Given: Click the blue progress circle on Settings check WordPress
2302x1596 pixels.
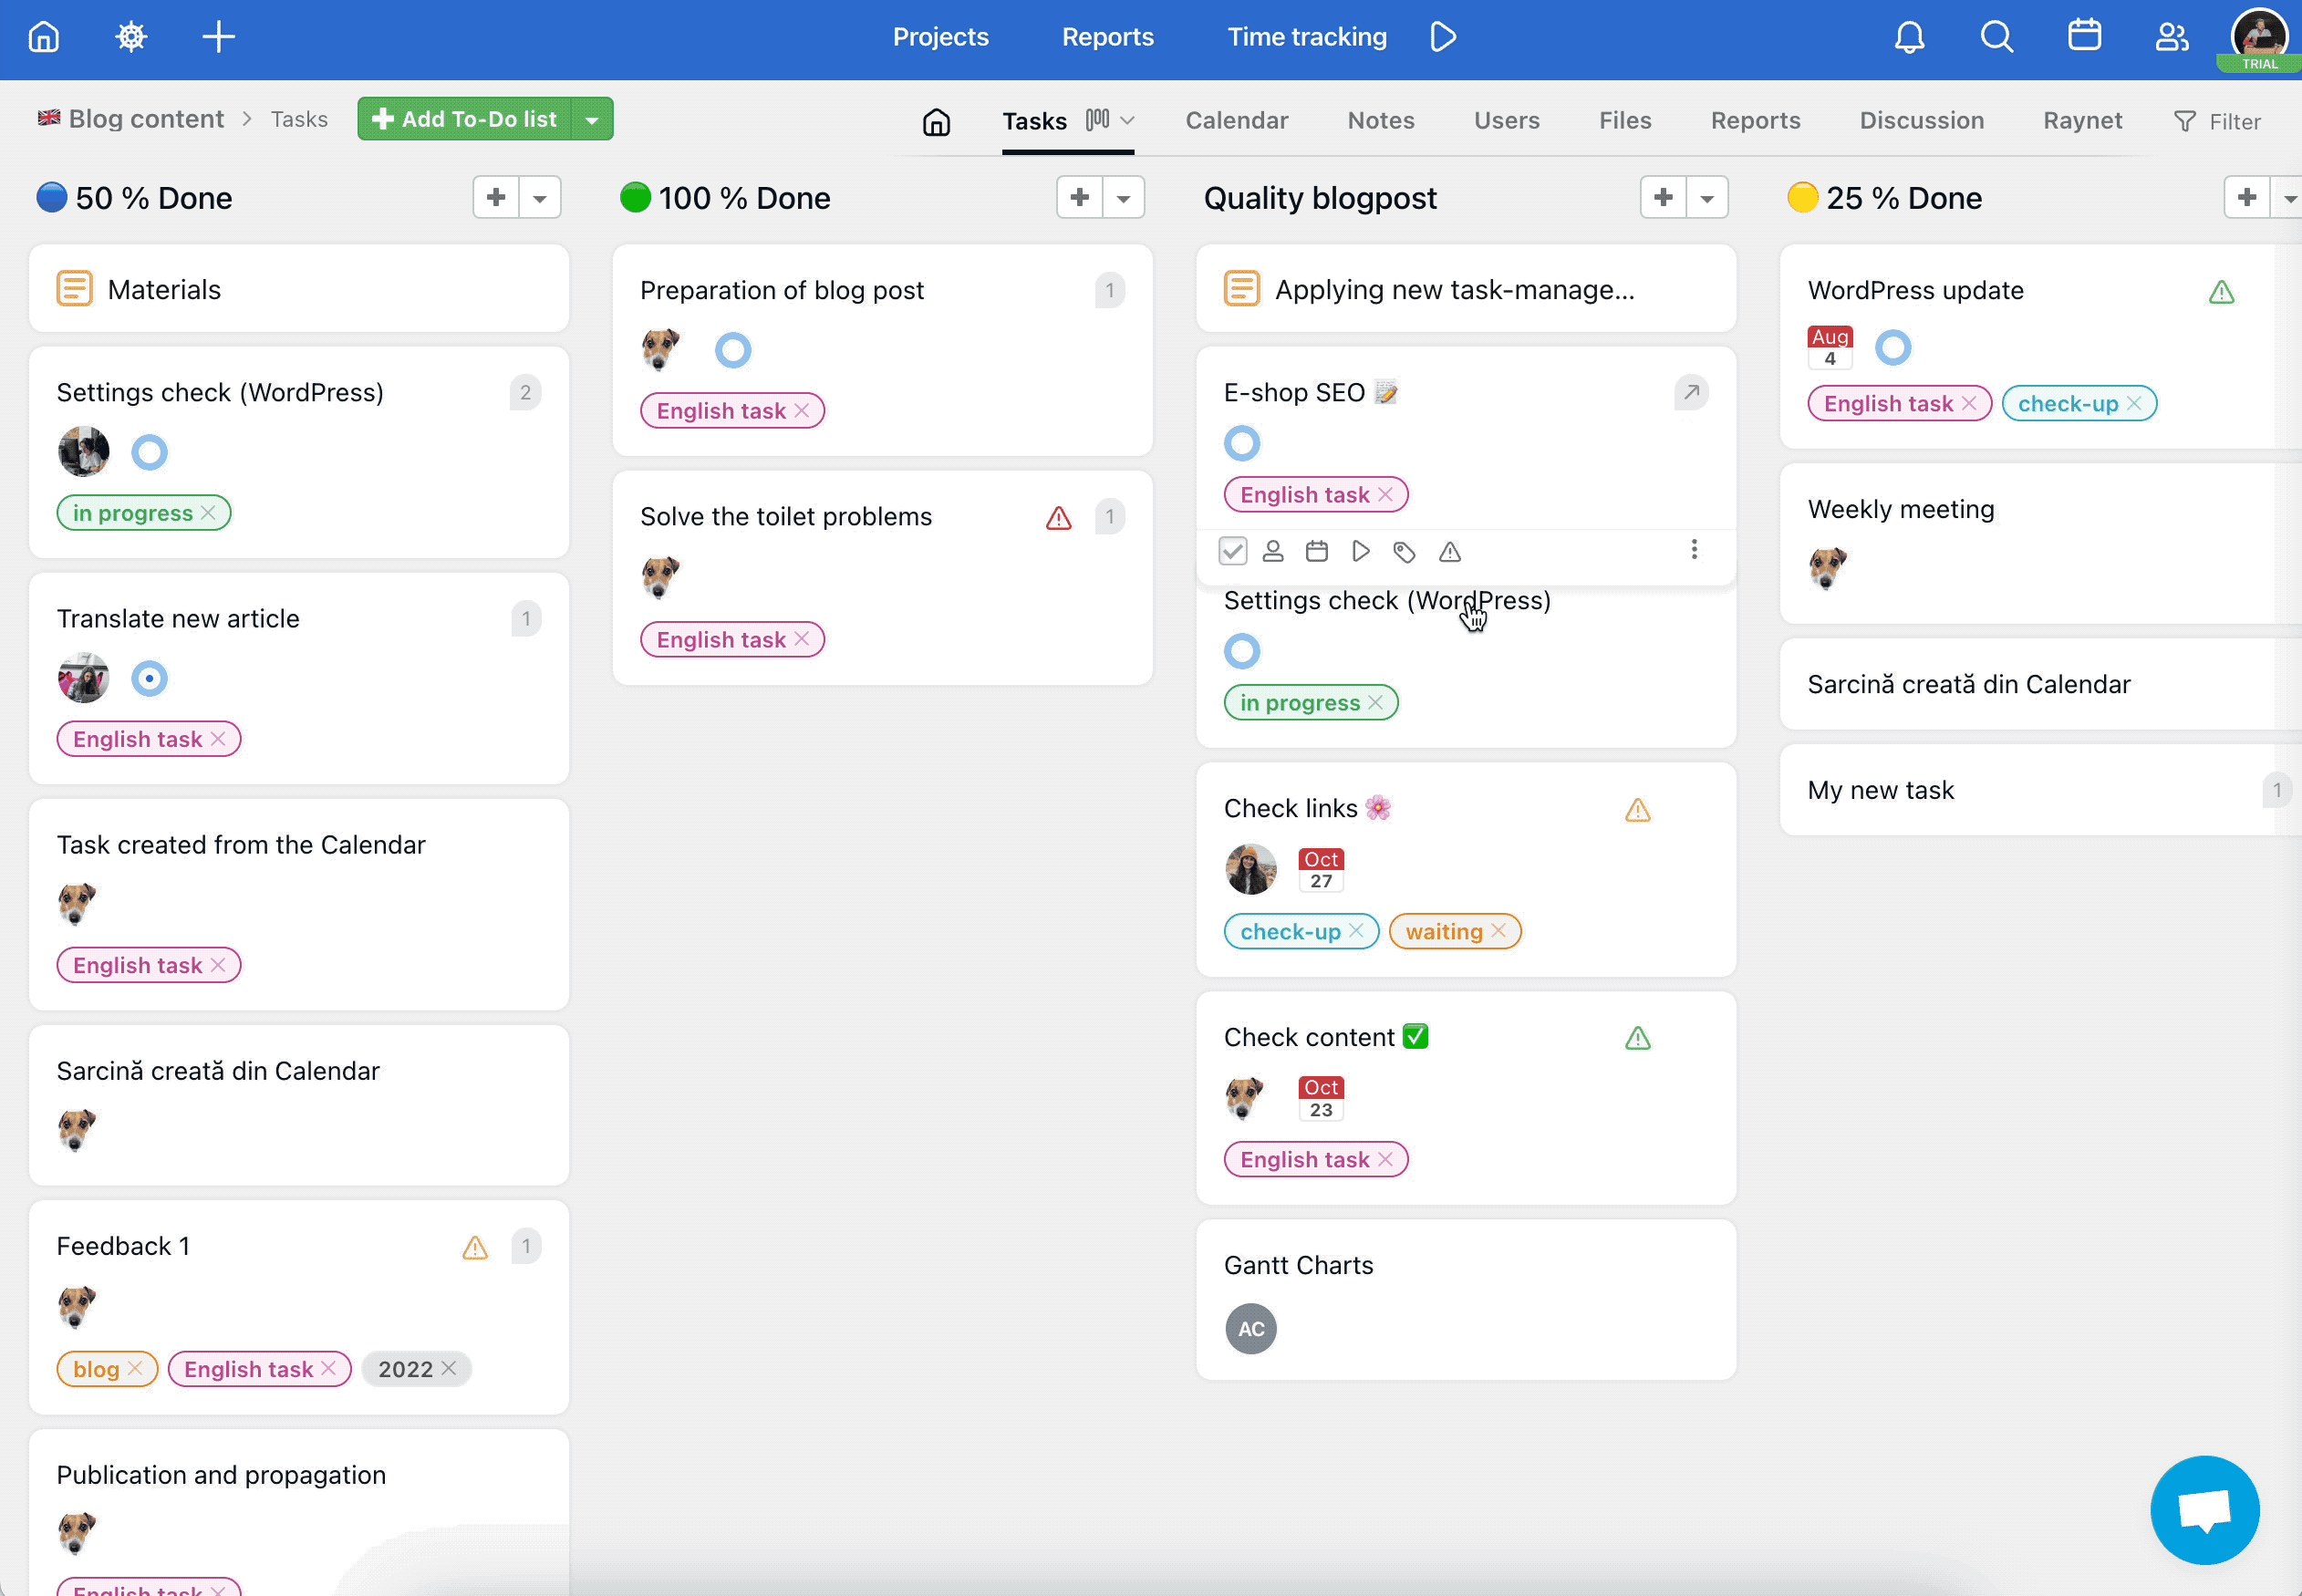Looking at the screenshot, I should 1242,651.
